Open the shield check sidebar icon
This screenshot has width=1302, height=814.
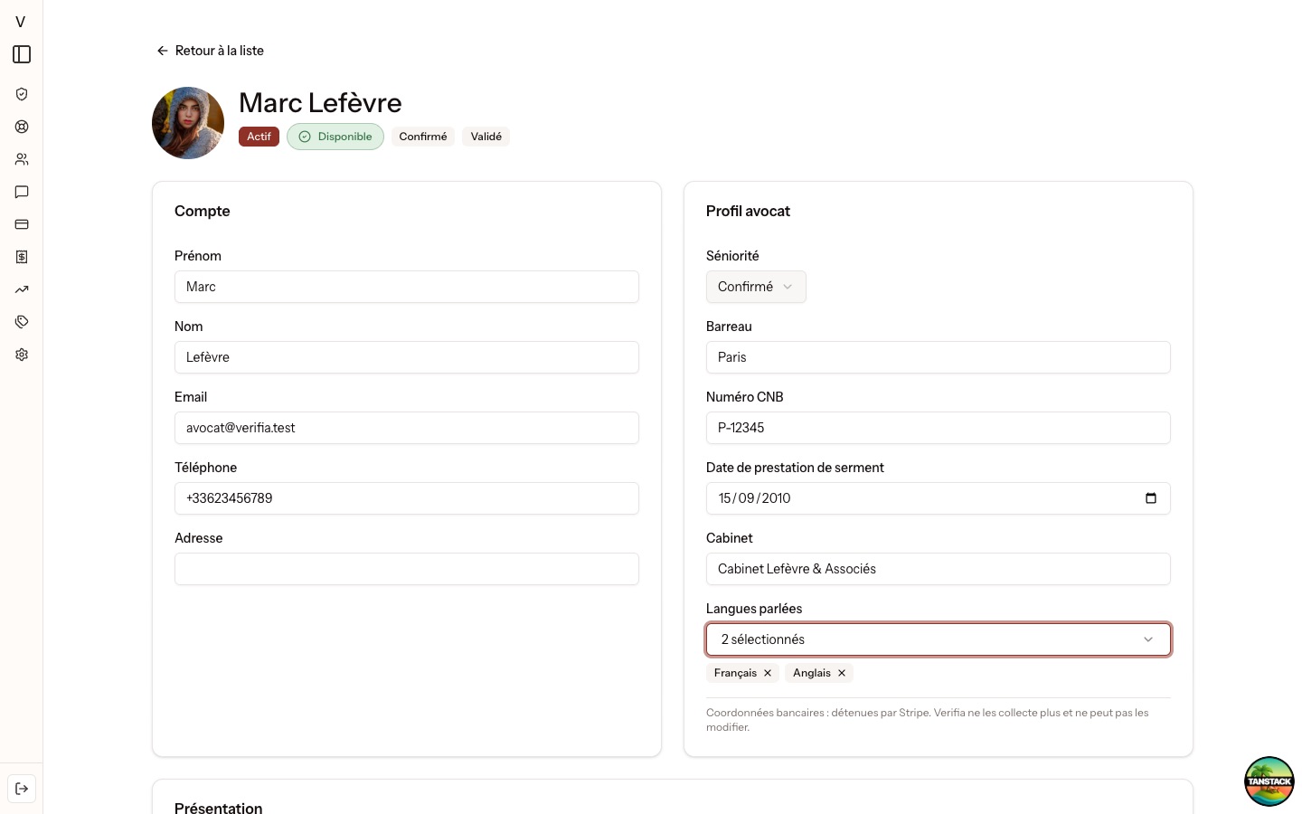tap(22, 94)
